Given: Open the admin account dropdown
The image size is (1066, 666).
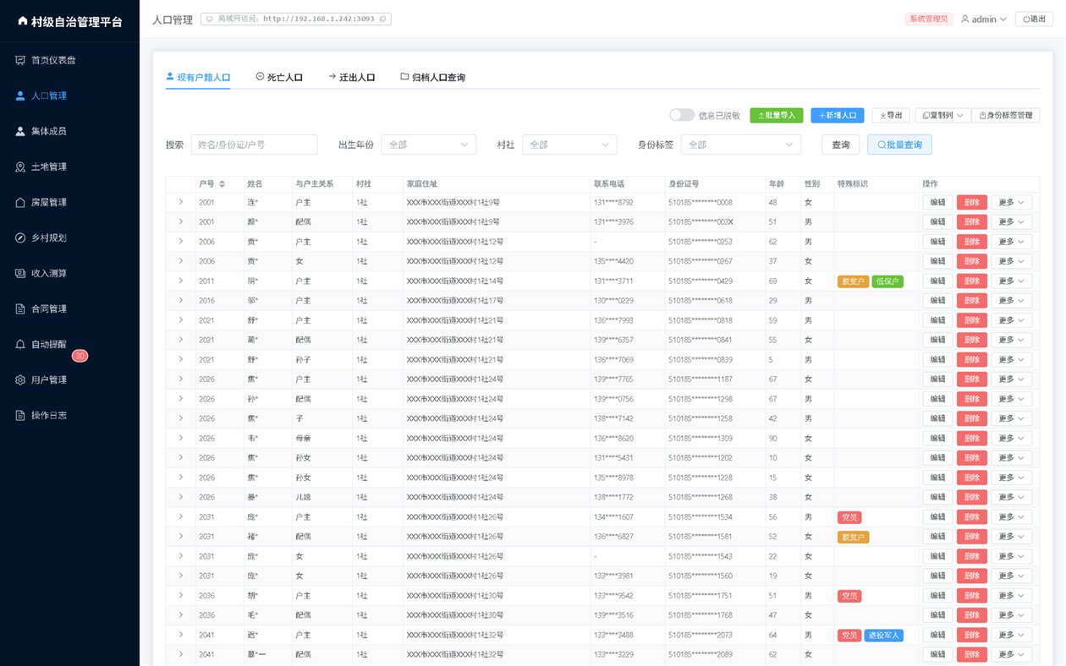Looking at the screenshot, I should [983, 19].
